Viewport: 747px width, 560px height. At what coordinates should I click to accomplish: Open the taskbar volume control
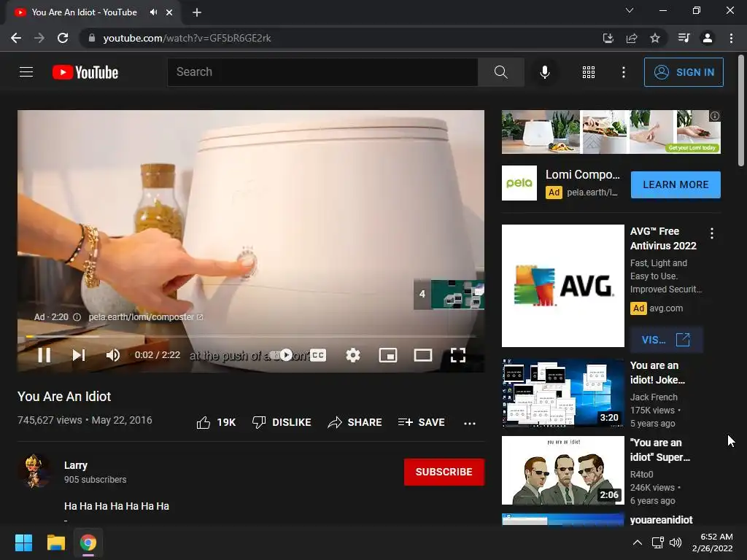point(675,542)
